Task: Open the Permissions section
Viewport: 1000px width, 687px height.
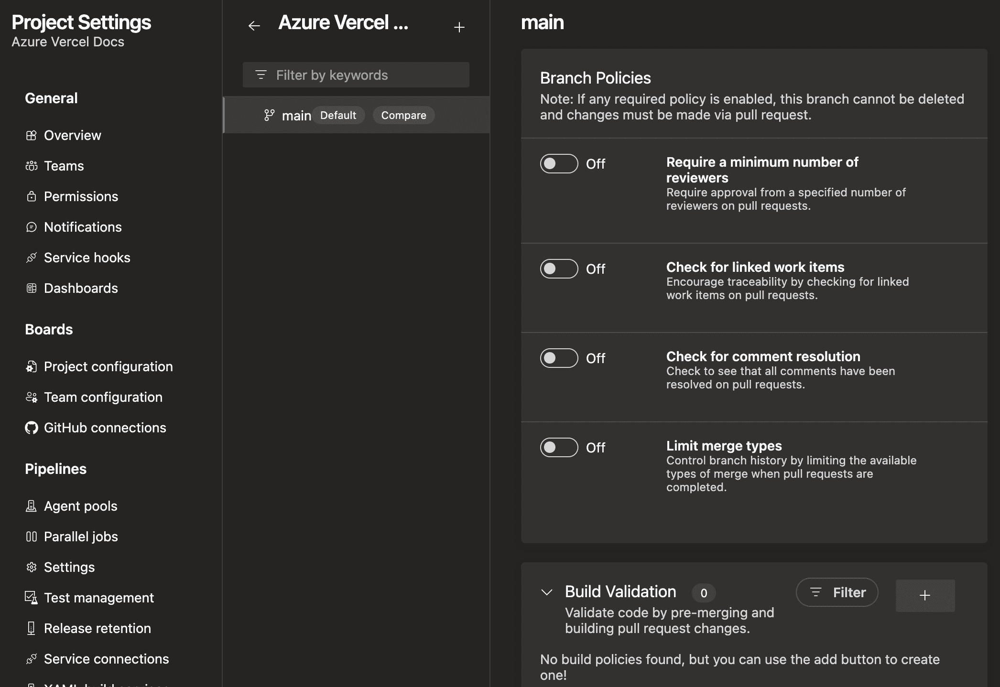Action: pos(81,196)
